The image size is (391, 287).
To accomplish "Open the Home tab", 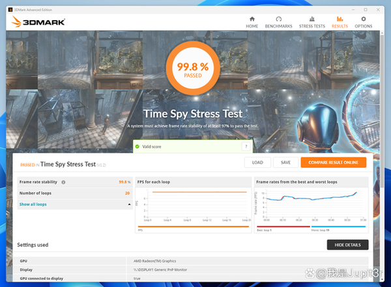I will [252, 22].
